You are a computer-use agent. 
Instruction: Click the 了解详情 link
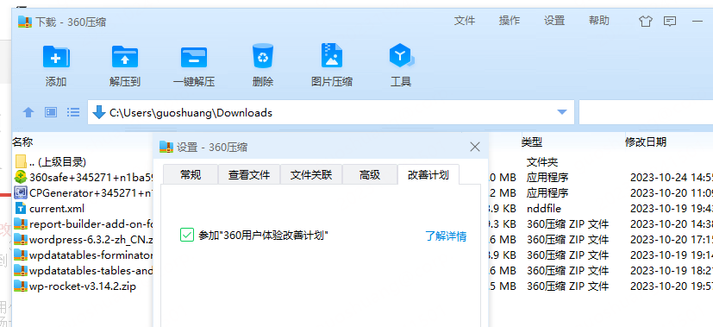[x=446, y=236]
